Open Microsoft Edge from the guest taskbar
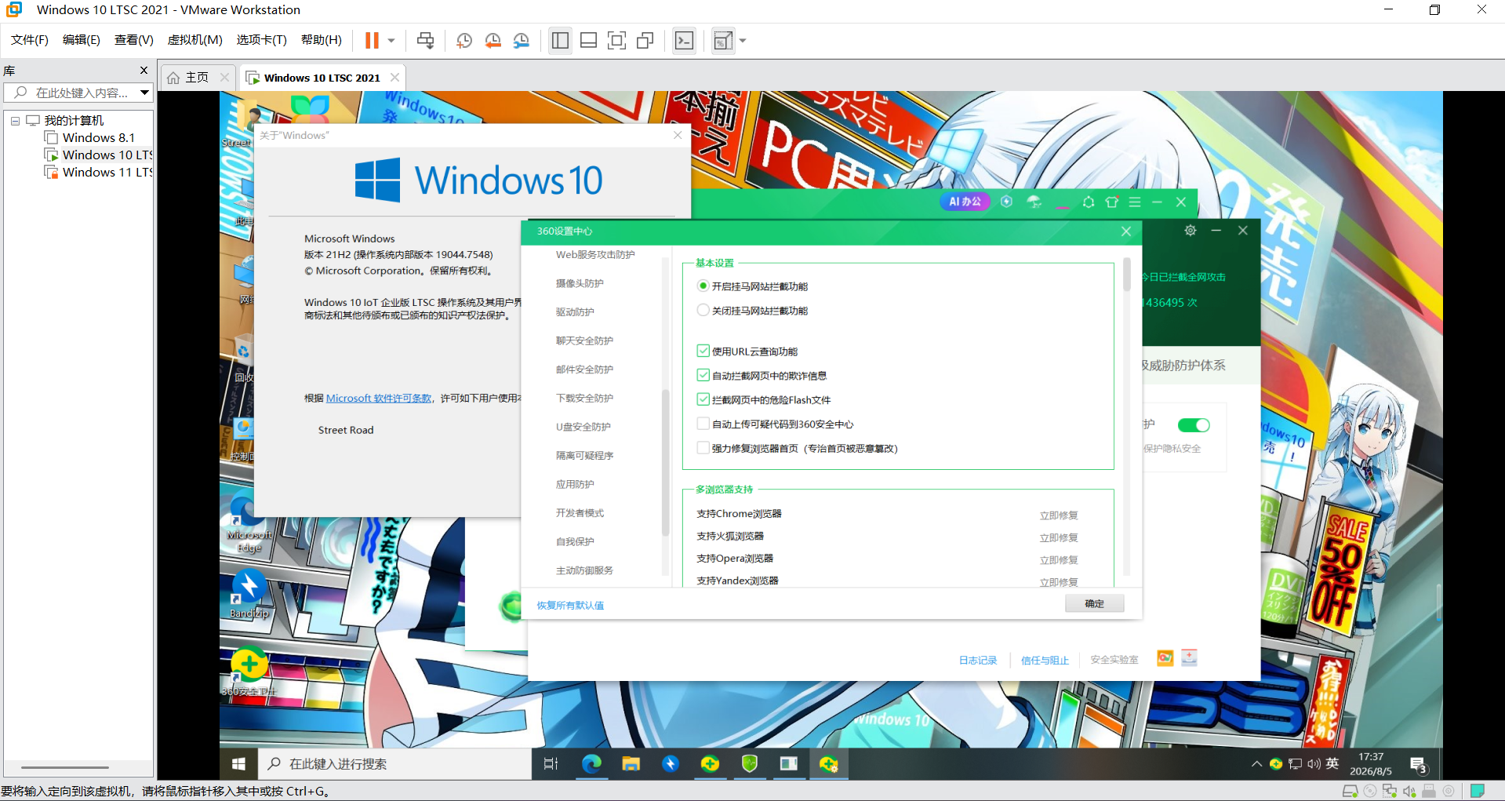 591,763
